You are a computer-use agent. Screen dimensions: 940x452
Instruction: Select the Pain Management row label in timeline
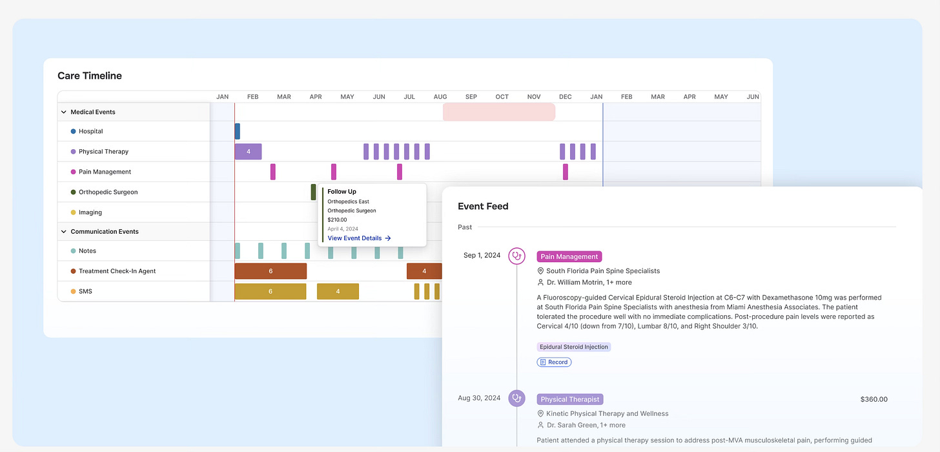[x=105, y=172]
